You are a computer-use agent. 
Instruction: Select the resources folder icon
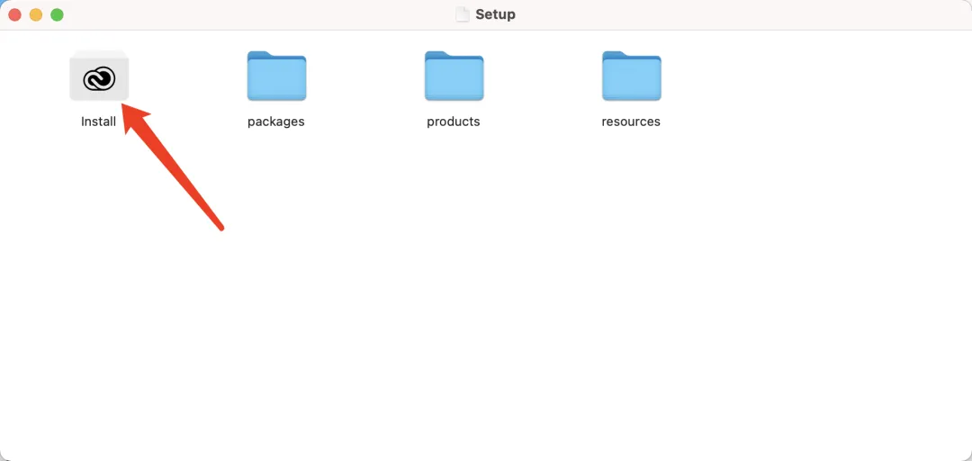(631, 76)
